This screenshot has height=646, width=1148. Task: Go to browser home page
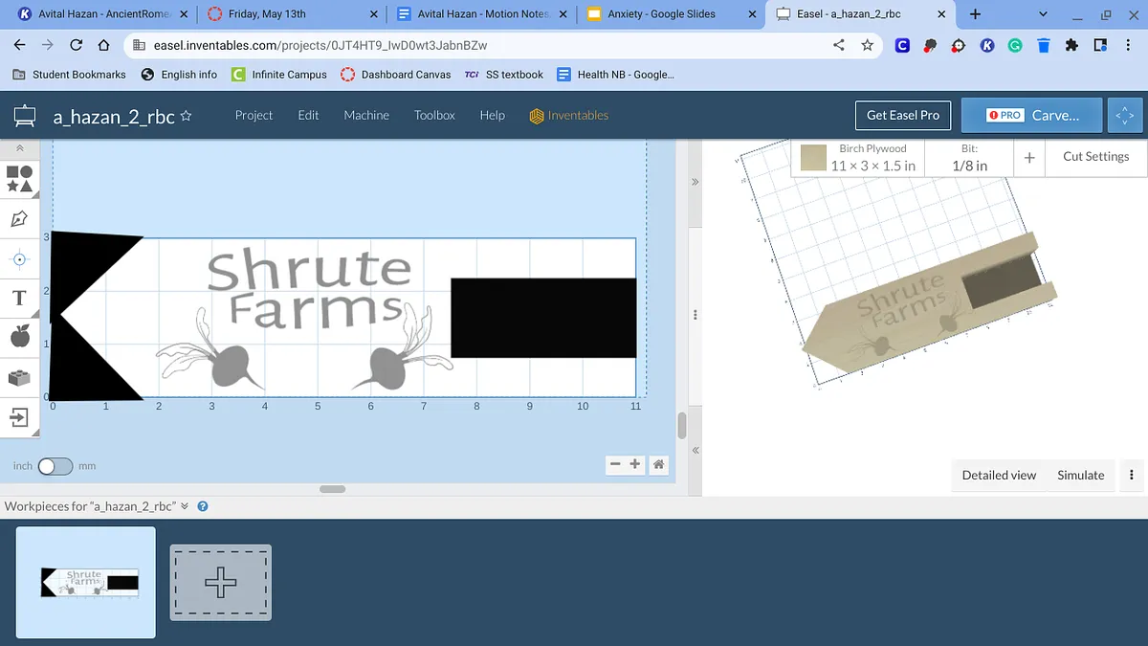pos(105,45)
